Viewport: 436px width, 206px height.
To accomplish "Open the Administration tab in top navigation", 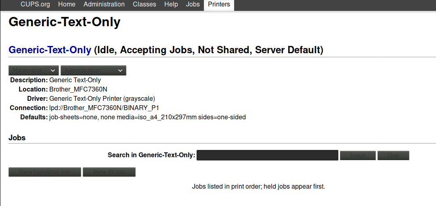I will 104,4.
